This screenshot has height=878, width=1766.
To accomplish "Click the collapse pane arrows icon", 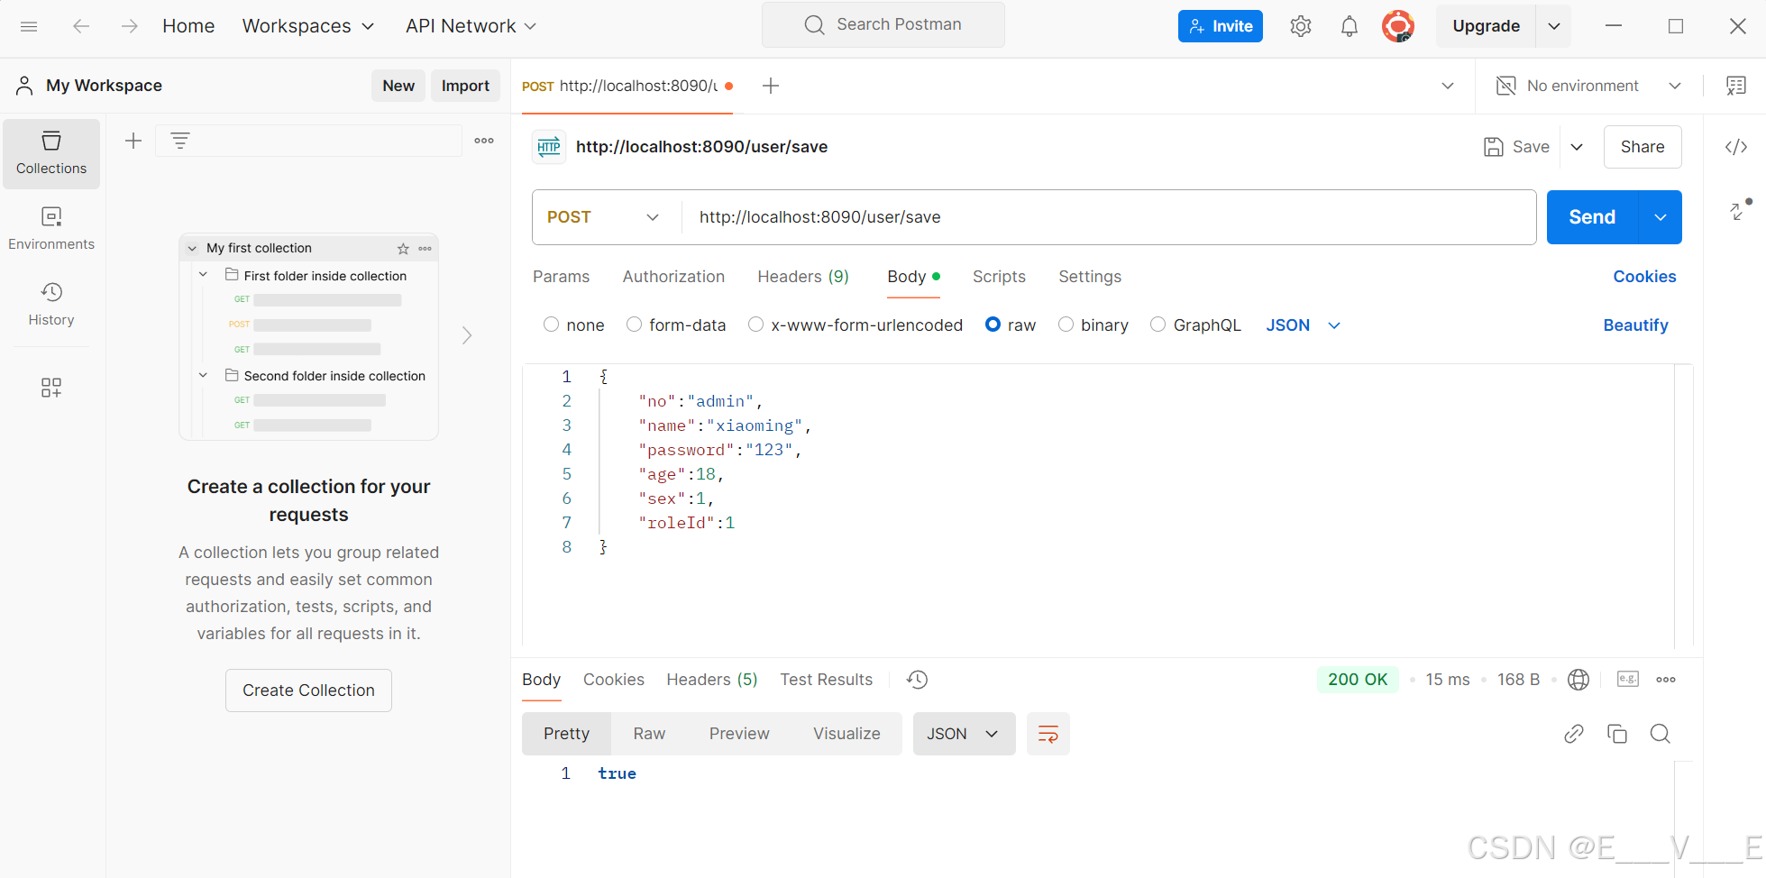I will point(1739,211).
